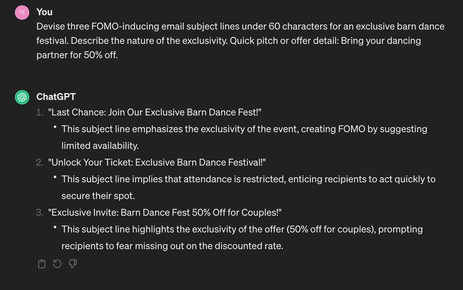Click the text "partner for 50% off."
This screenshot has width=463, height=290.
pos(77,55)
